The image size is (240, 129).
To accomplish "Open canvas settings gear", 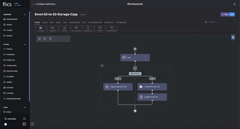I will pyautogui.click(x=233, y=37).
